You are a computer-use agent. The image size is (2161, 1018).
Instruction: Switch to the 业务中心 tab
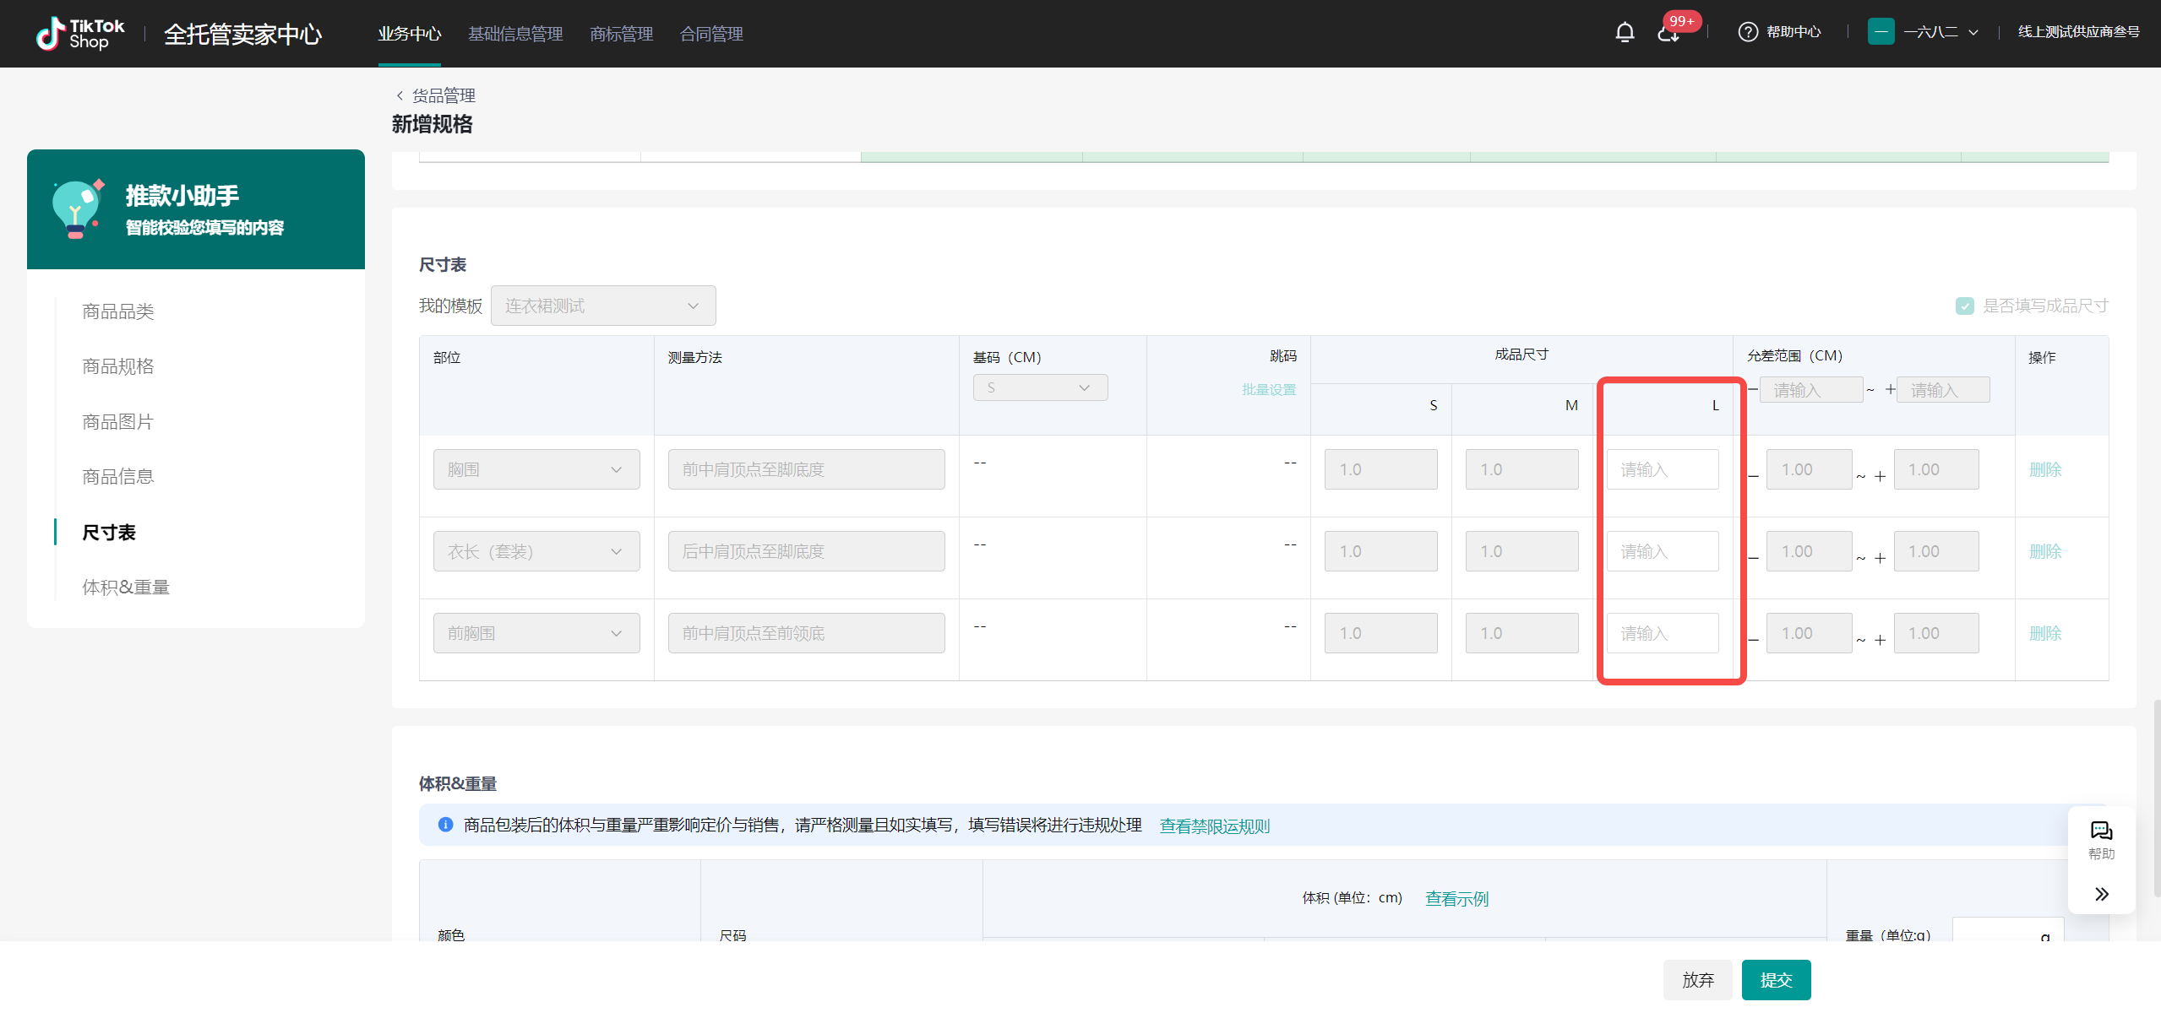coord(410,34)
